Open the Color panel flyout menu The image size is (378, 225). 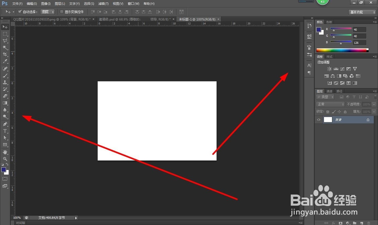click(x=374, y=22)
